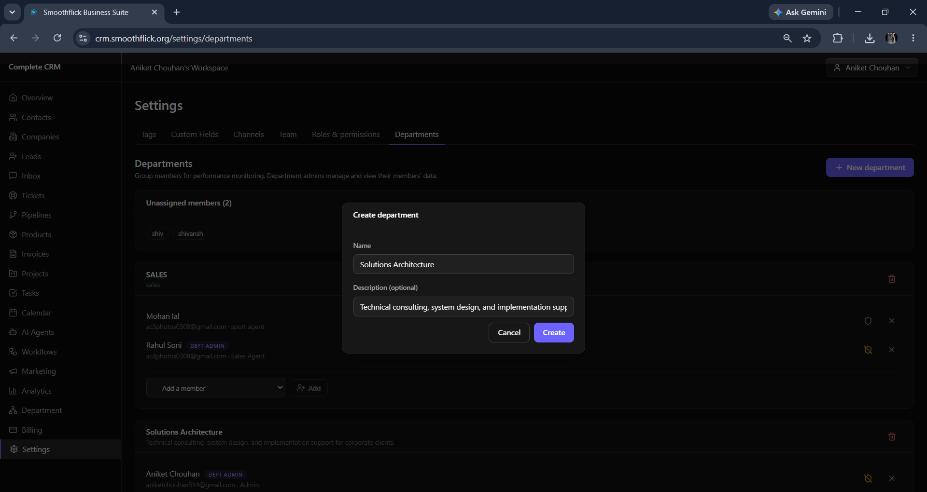Select the Departments tab
The width and height of the screenshot is (927, 492).
[417, 135]
